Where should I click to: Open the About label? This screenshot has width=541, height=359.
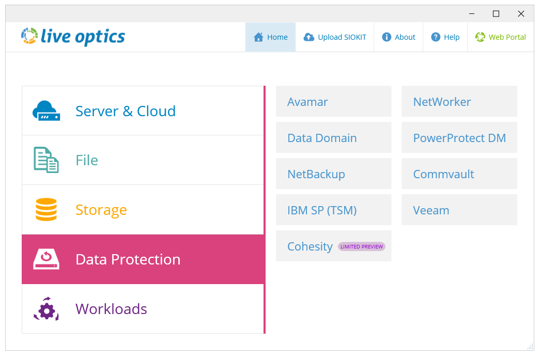[x=405, y=37]
